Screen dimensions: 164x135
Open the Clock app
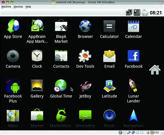point(37,59)
